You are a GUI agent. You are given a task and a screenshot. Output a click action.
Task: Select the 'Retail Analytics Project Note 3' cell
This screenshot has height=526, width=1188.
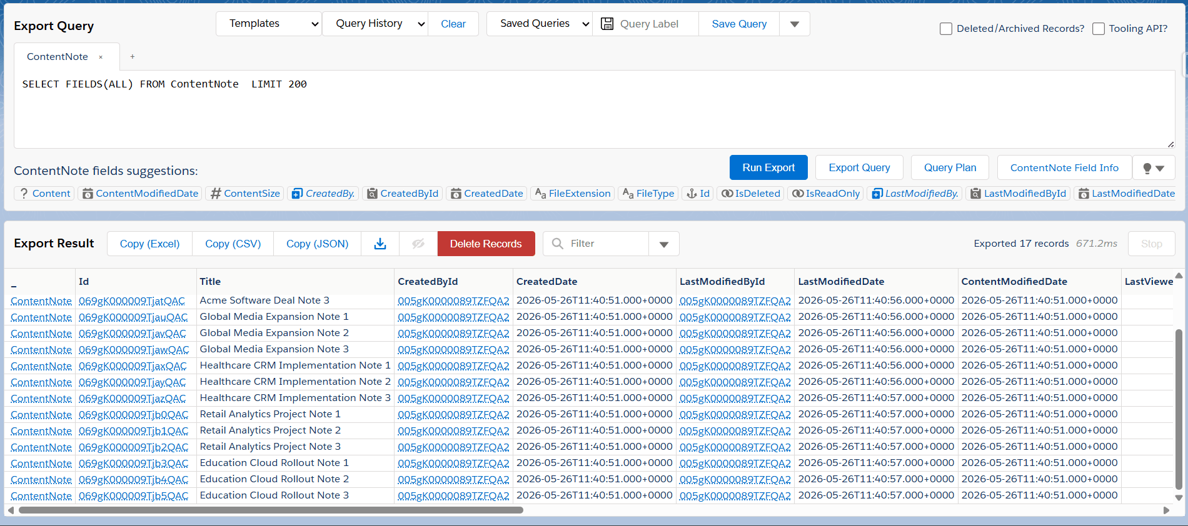point(295,447)
